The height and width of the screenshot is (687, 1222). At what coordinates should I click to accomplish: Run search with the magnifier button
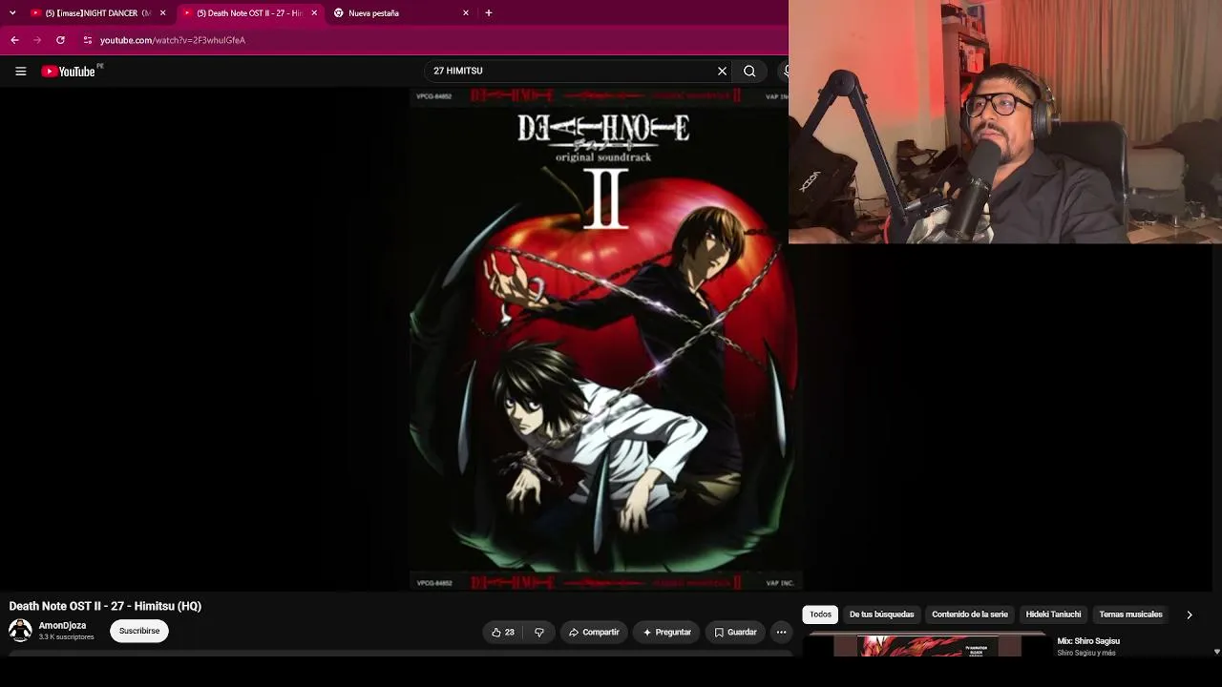coord(749,71)
